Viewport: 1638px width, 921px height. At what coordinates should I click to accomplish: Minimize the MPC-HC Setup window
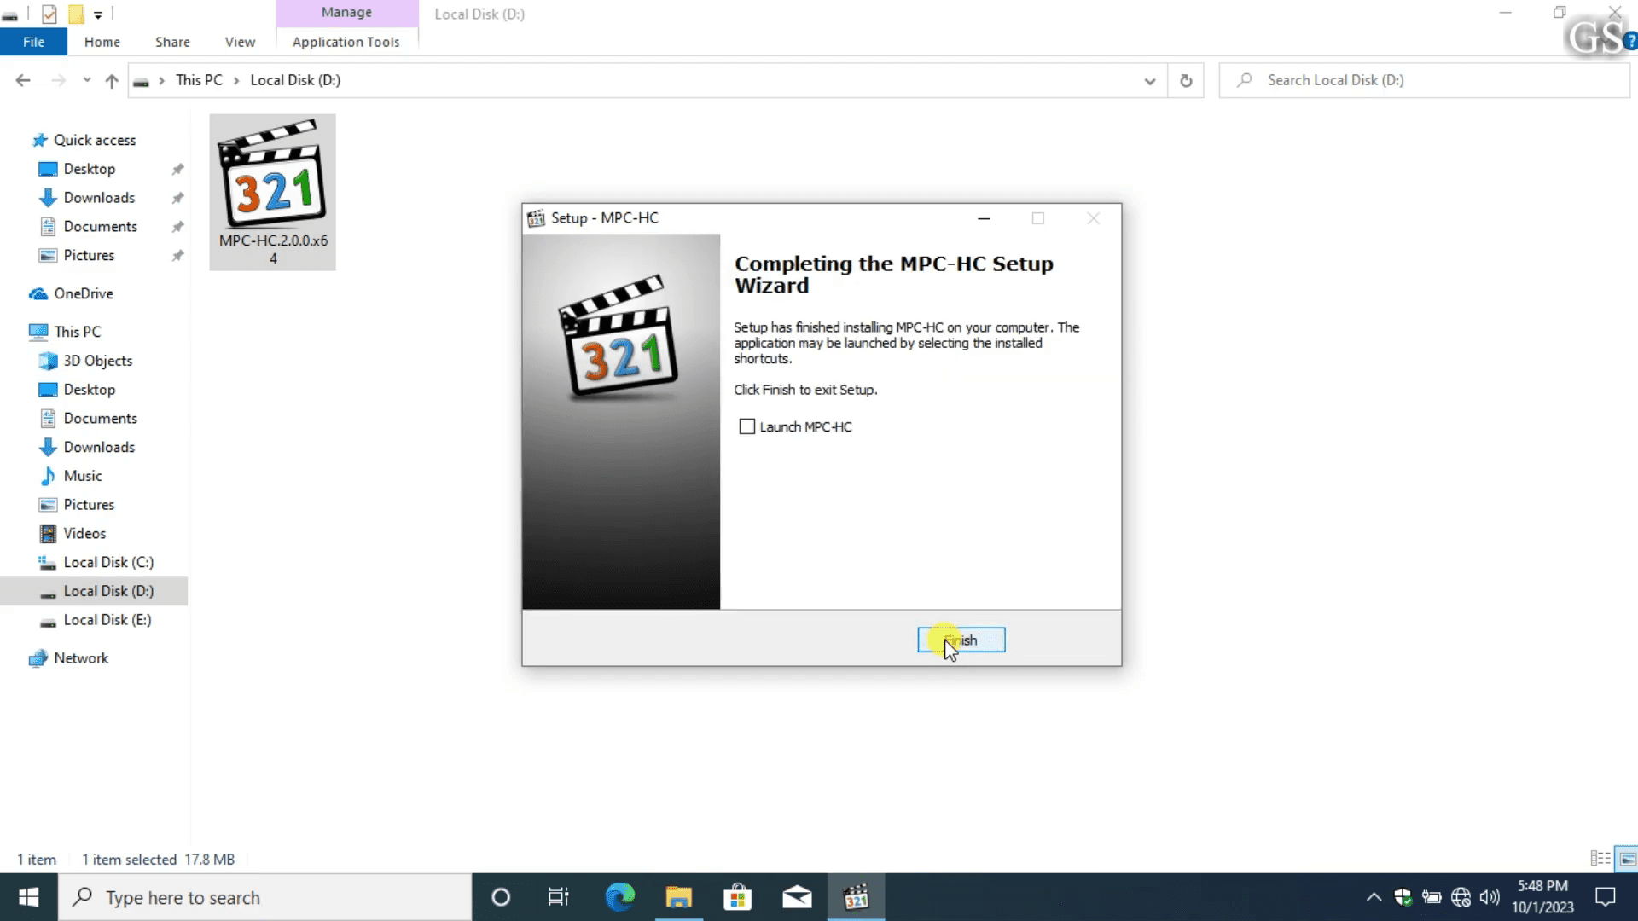pos(984,218)
